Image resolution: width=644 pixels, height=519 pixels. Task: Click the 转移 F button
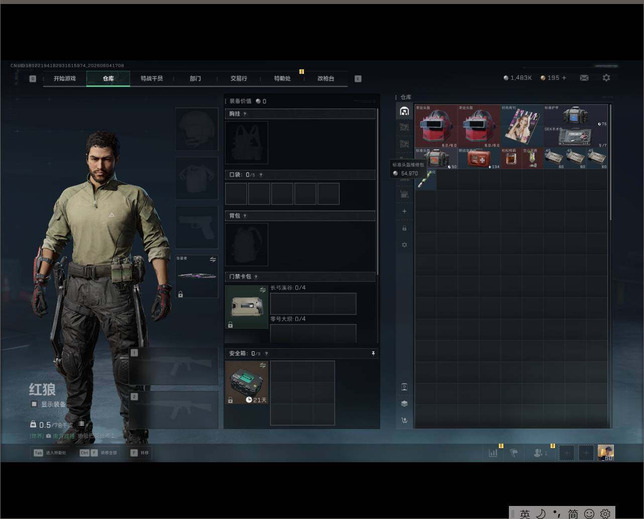click(x=139, y=453)
